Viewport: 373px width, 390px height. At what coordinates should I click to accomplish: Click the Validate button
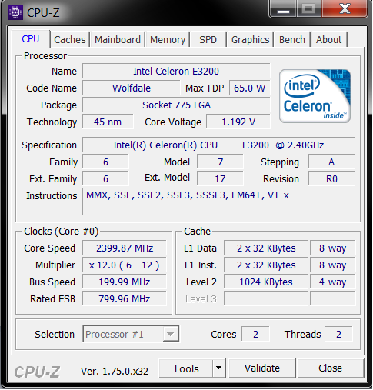pyautogui.click(x=262, y=368)
